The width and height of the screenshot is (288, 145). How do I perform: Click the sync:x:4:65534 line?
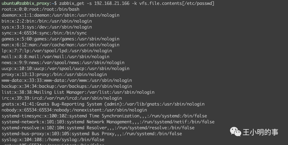44,33
